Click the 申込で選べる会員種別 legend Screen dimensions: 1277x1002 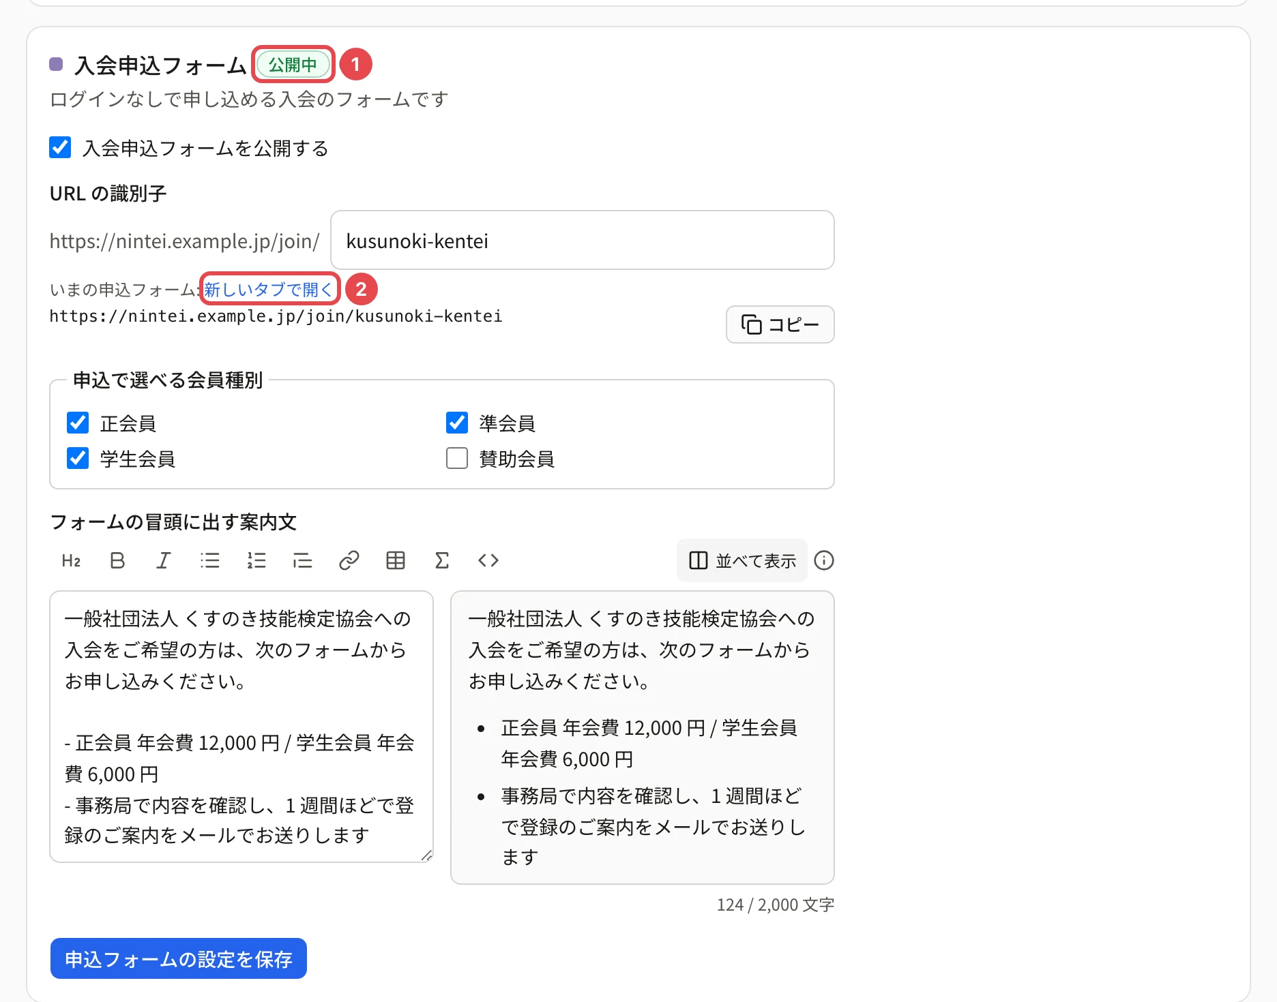(168, 380)
